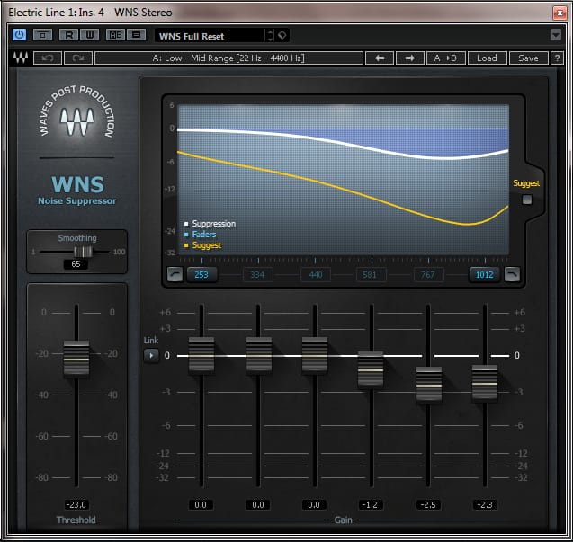The height and width of the screenshot is (542, 573).
Task: Click the low shelf filter shape icon
Action: 175,274
